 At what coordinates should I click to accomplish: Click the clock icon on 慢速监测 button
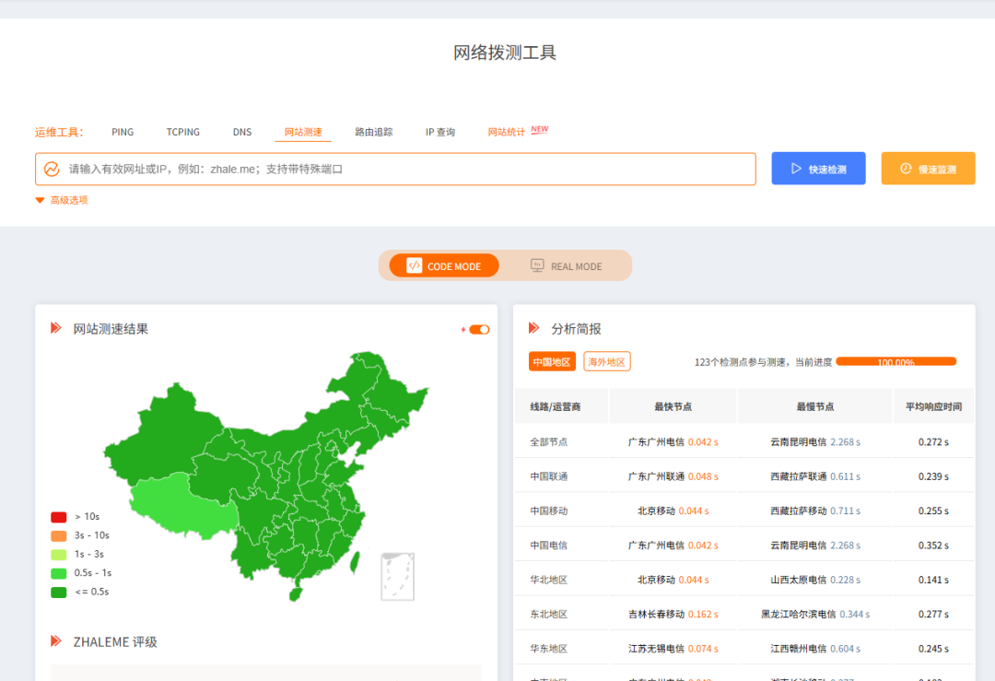907,168
